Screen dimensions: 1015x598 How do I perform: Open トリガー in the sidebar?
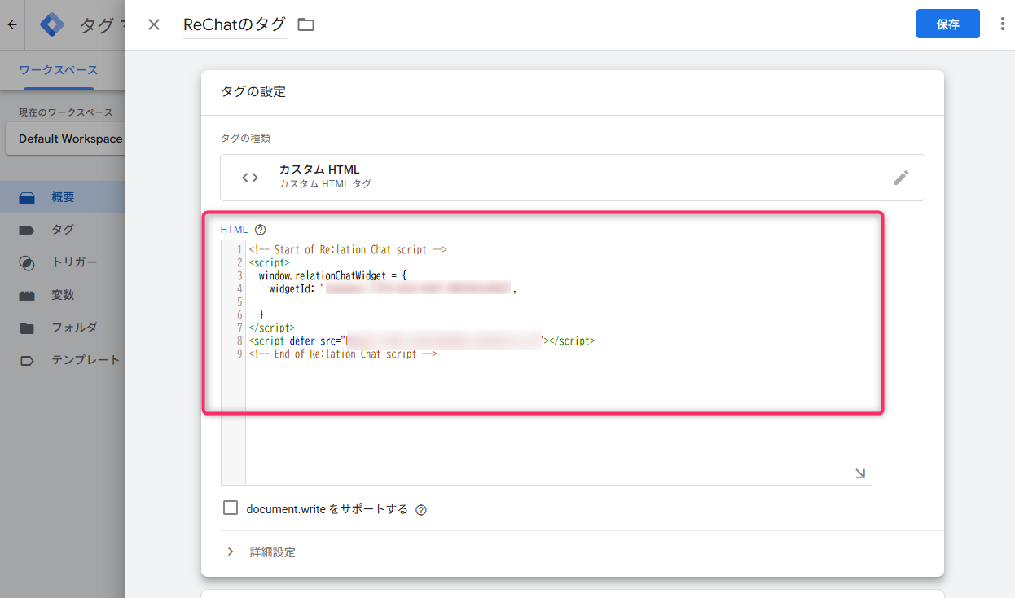[x=63, y=262]
